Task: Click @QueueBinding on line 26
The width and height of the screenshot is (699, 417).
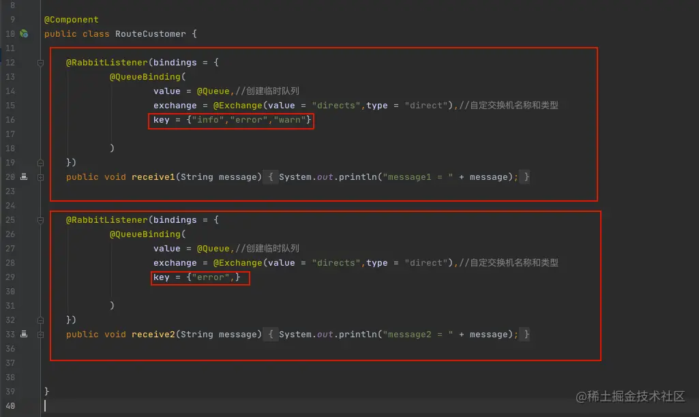Action: point(145,234)
